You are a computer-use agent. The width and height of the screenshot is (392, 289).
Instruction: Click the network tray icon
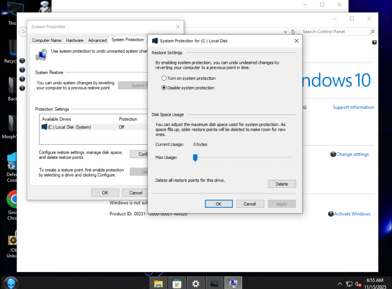(x=349, y=284)
